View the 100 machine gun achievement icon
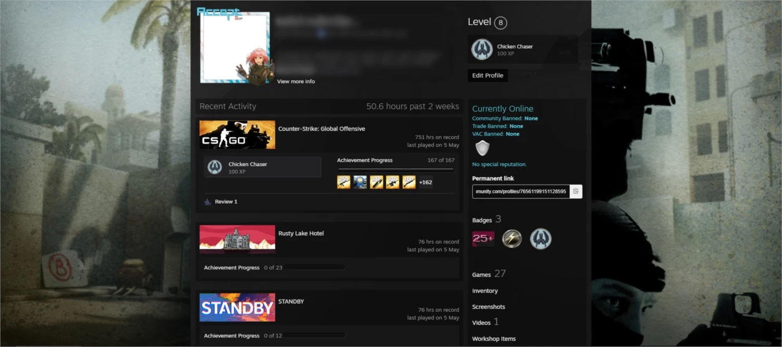This screenshot has height=347, width=782. point(393,182)
